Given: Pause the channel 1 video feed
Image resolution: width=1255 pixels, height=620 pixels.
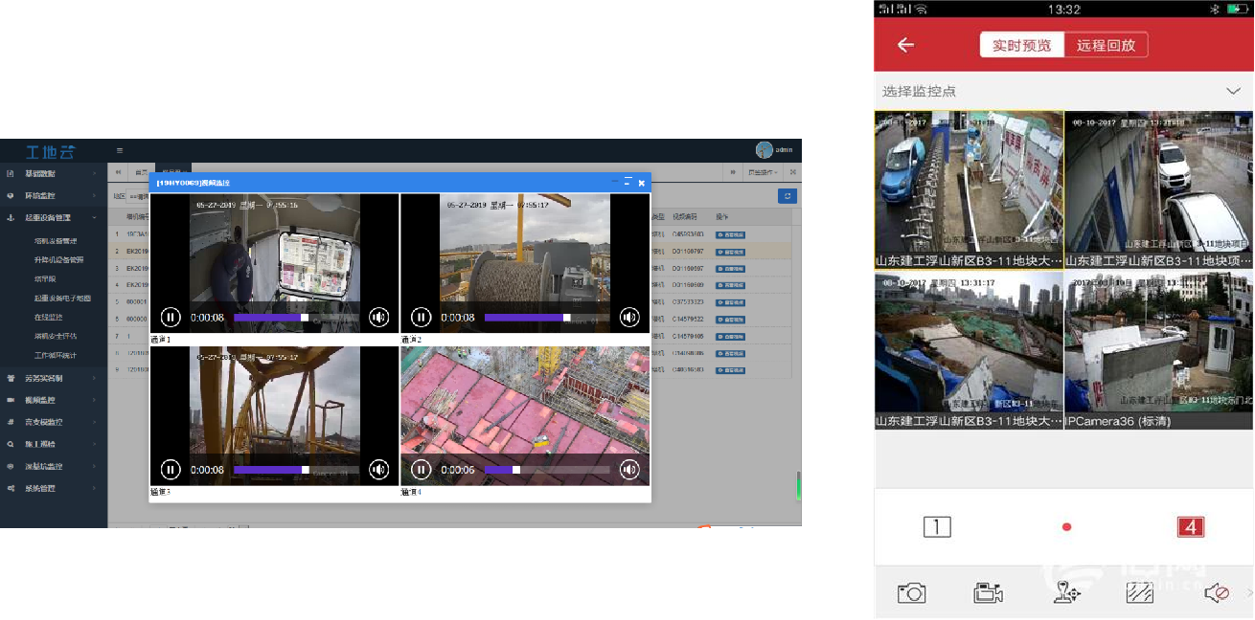Looking at the screenshot, I should [171, 318].
